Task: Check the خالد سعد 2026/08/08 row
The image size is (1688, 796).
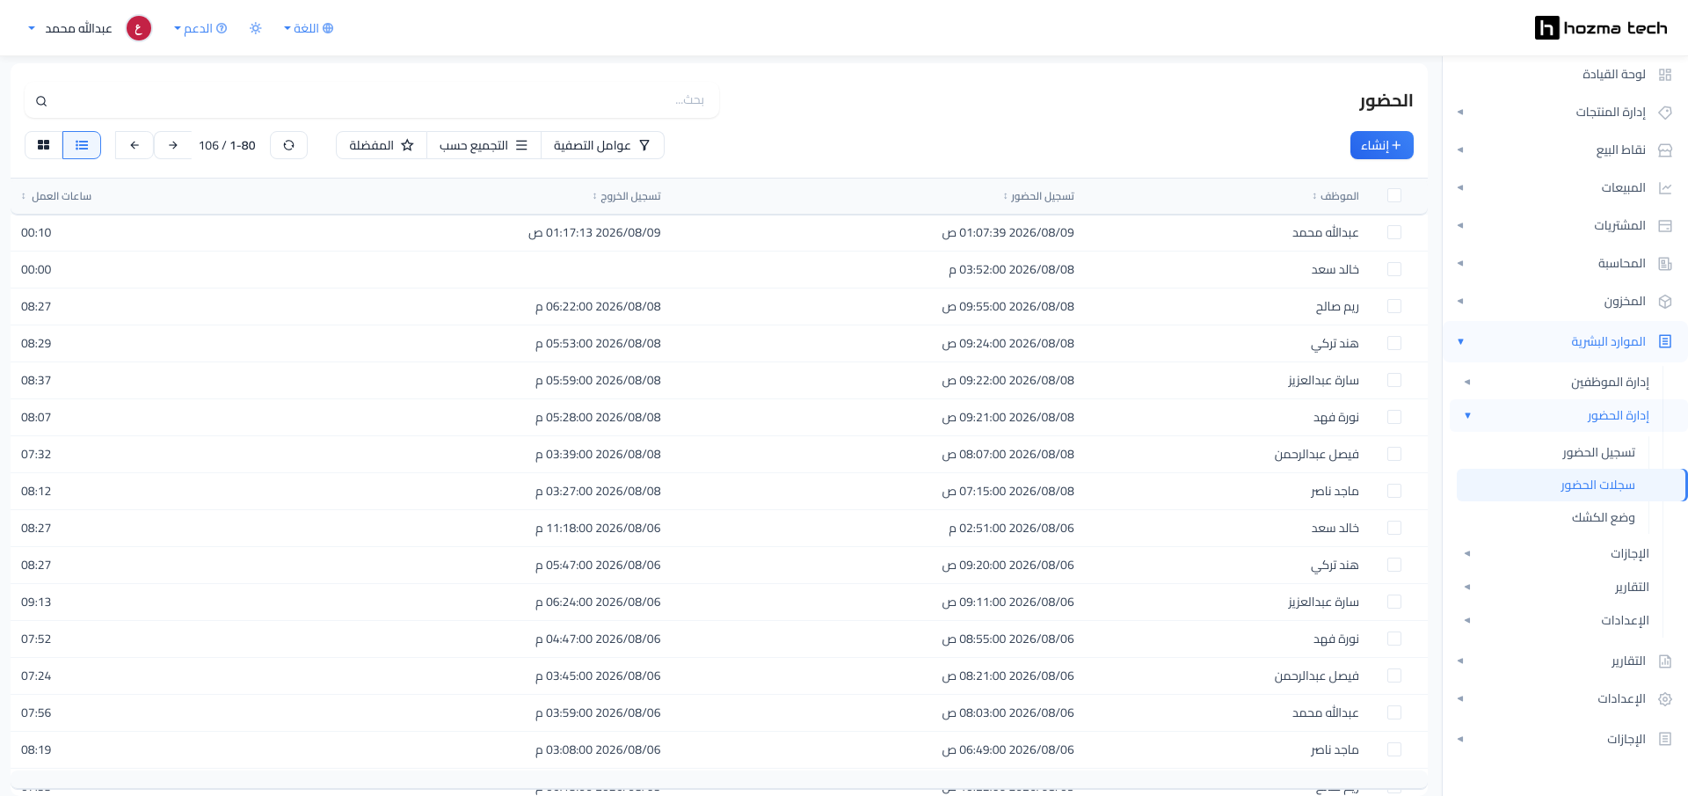Action: pos(1394,269)
